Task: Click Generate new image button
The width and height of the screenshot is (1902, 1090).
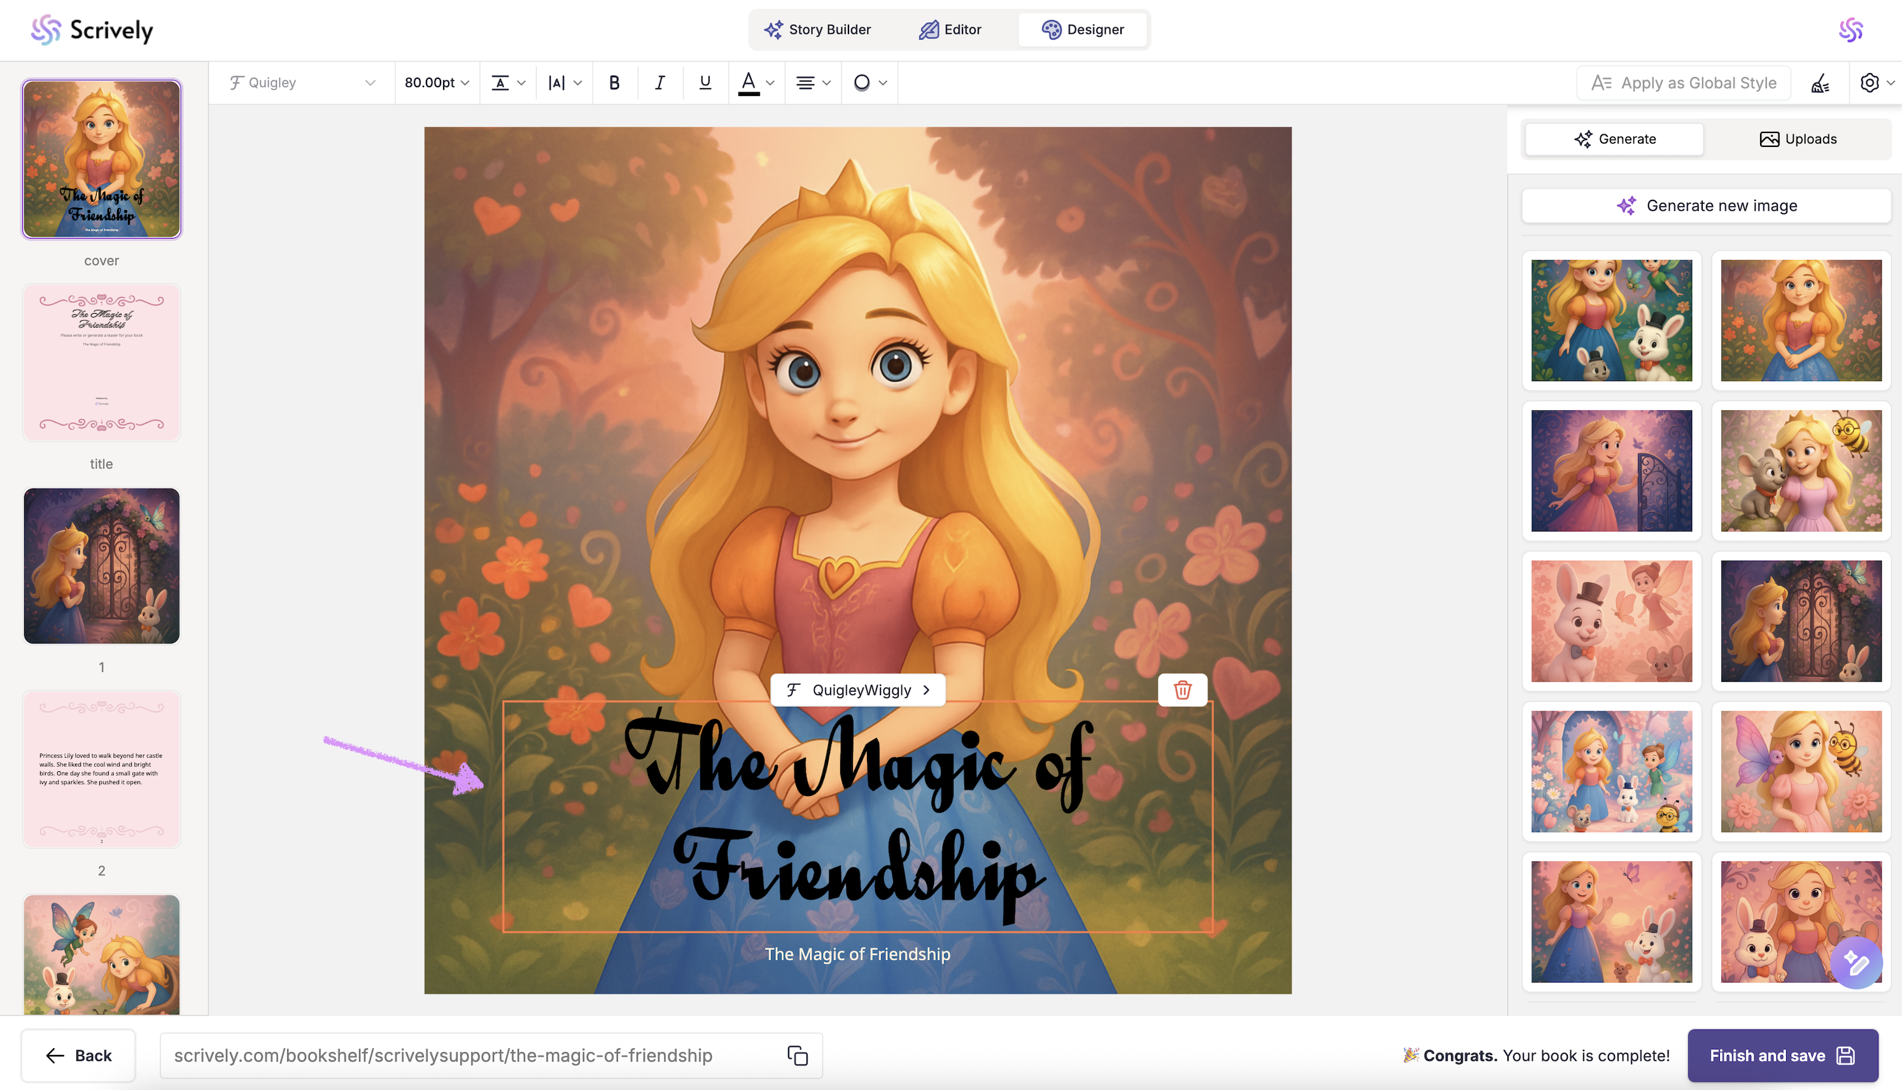Action: 1706,206
